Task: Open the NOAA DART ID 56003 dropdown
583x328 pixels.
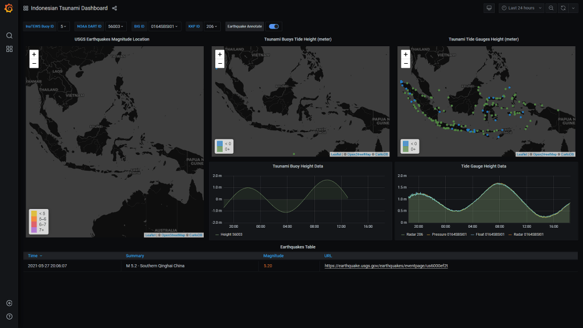Action: point(116,26)
